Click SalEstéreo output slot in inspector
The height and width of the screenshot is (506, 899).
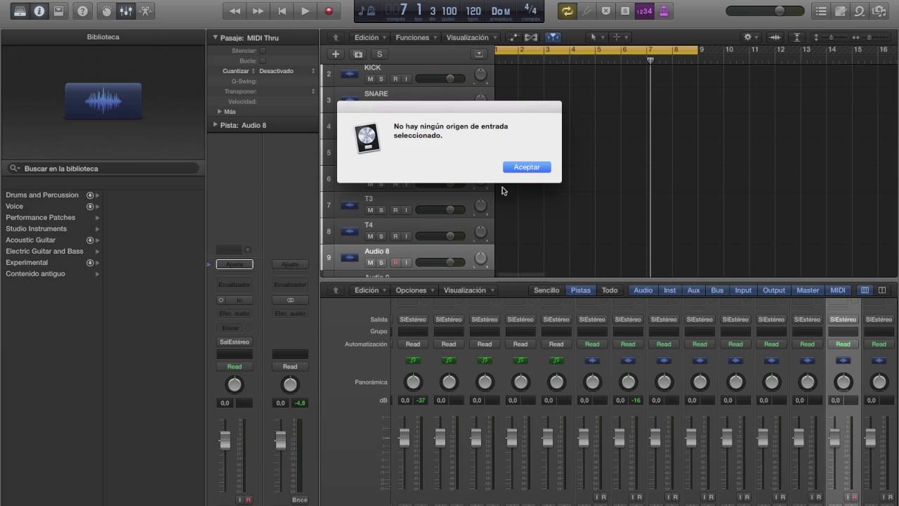[235, 342]
